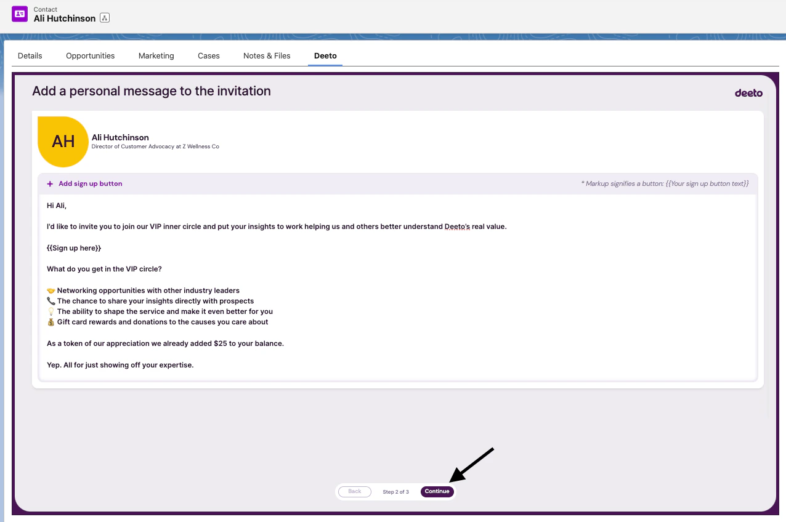Go to the Marketing tab
The image size is (786, 522).
(x=156, y=55)
